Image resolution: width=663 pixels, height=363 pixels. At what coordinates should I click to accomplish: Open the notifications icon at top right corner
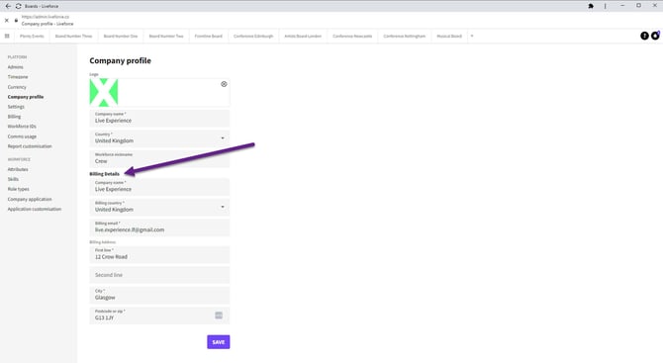[655, 36]
